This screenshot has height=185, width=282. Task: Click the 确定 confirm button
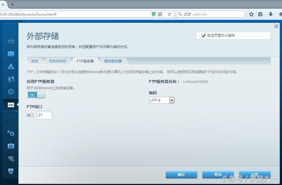(x=181, y=175)
